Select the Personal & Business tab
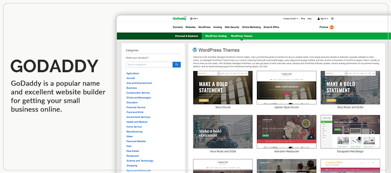 click(186, 36)
